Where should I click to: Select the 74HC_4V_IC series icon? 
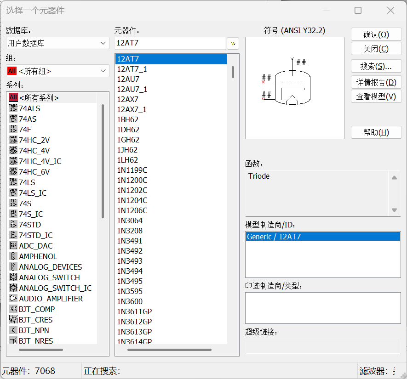click(13, 161)
